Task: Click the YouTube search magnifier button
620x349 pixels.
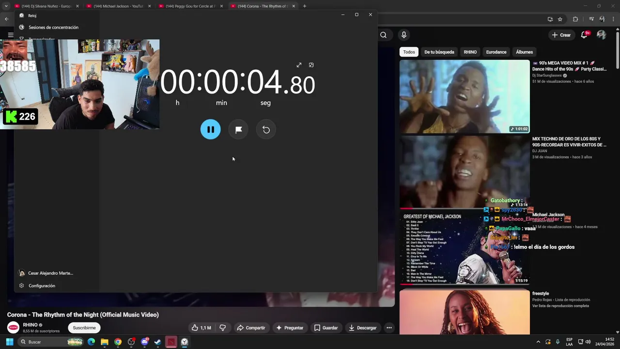Action: pyautogui.click(x=383, y=35)
